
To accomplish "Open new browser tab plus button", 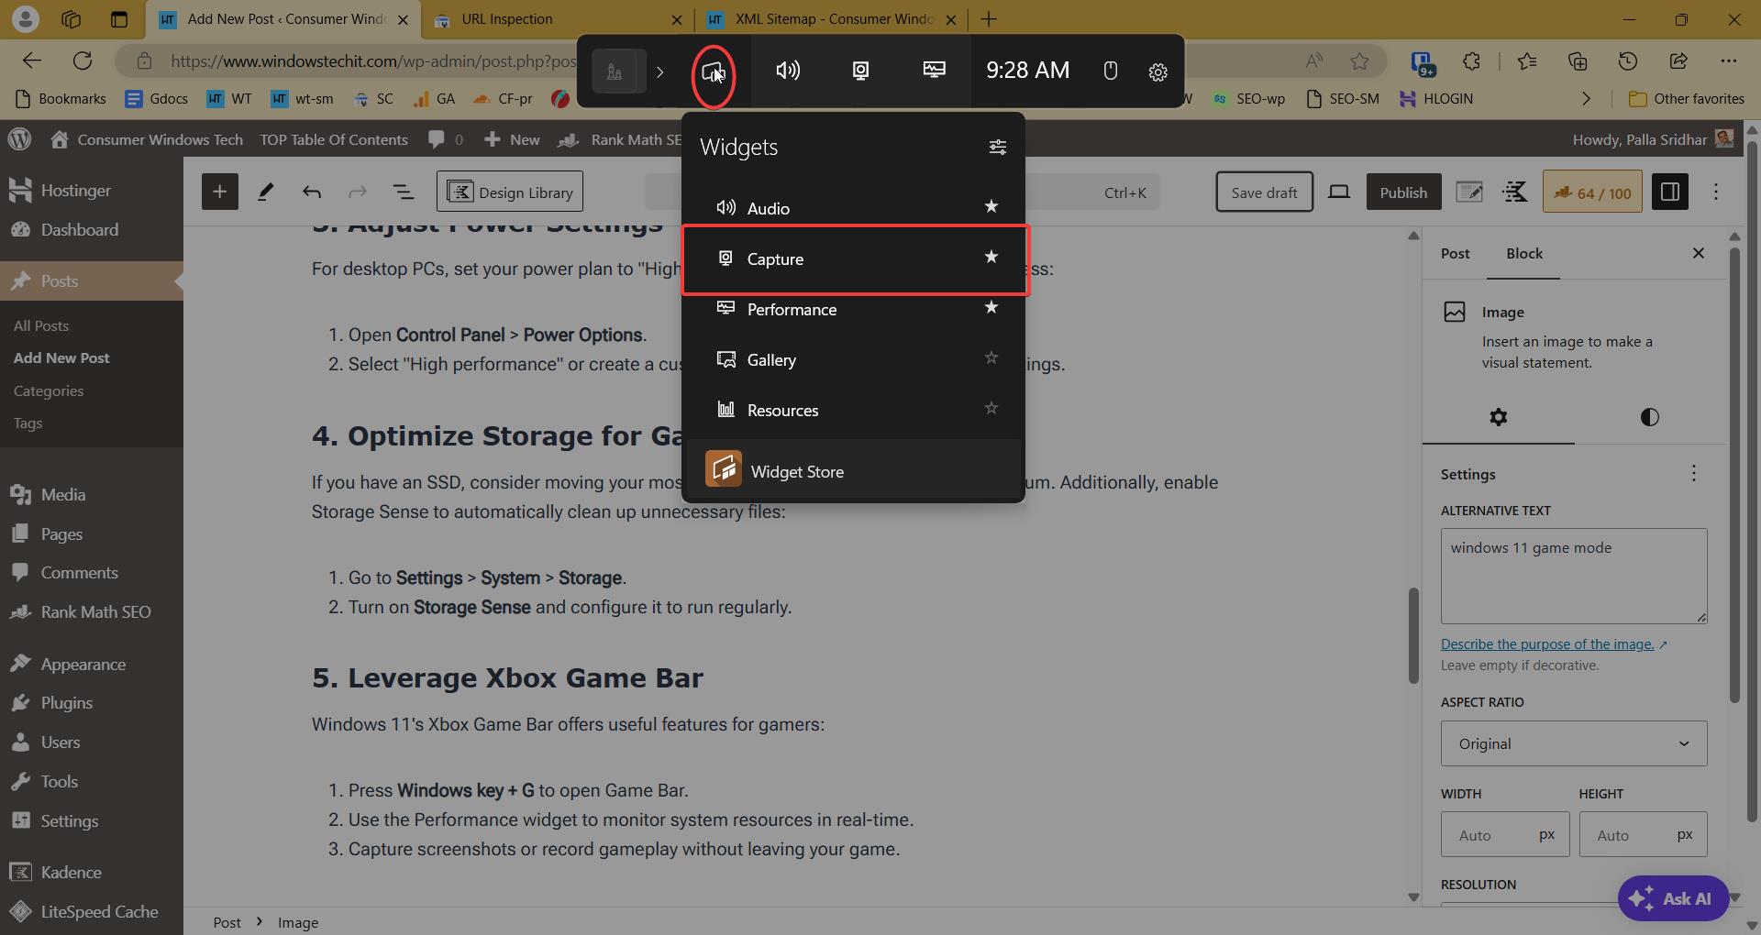I will coord(989,19).
